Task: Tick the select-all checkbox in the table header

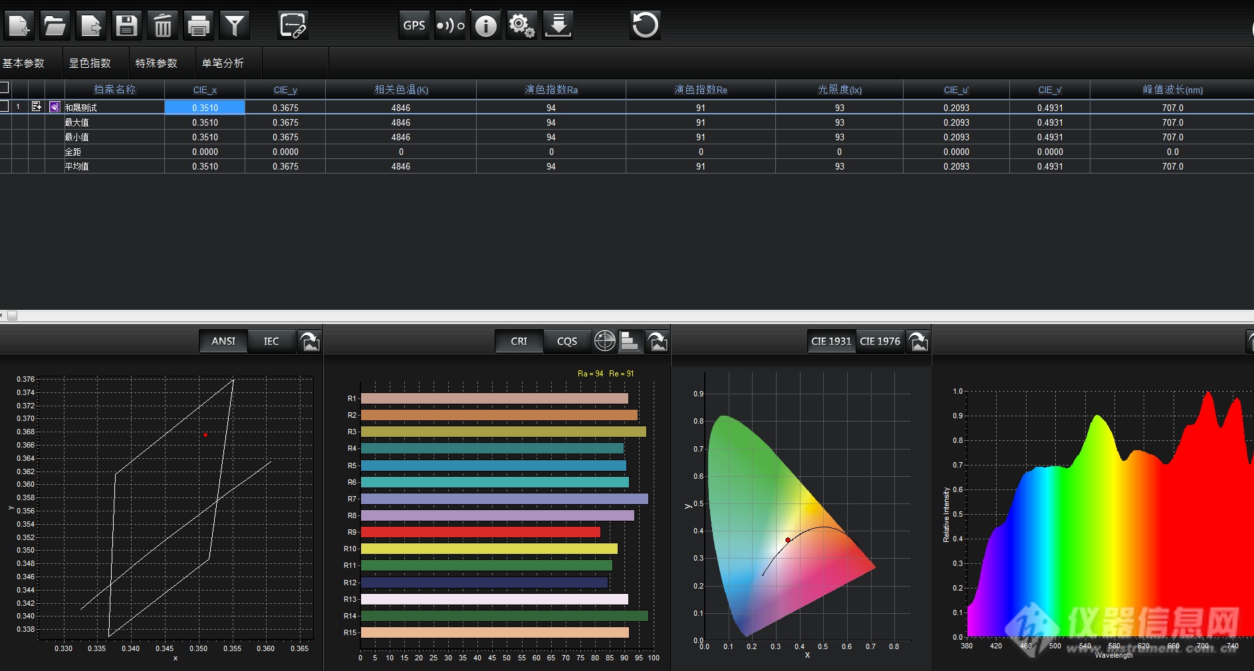Action: [4, 87]
